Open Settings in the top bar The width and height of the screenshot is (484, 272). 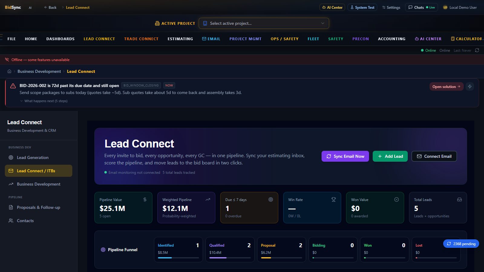(x=391, y=8)
